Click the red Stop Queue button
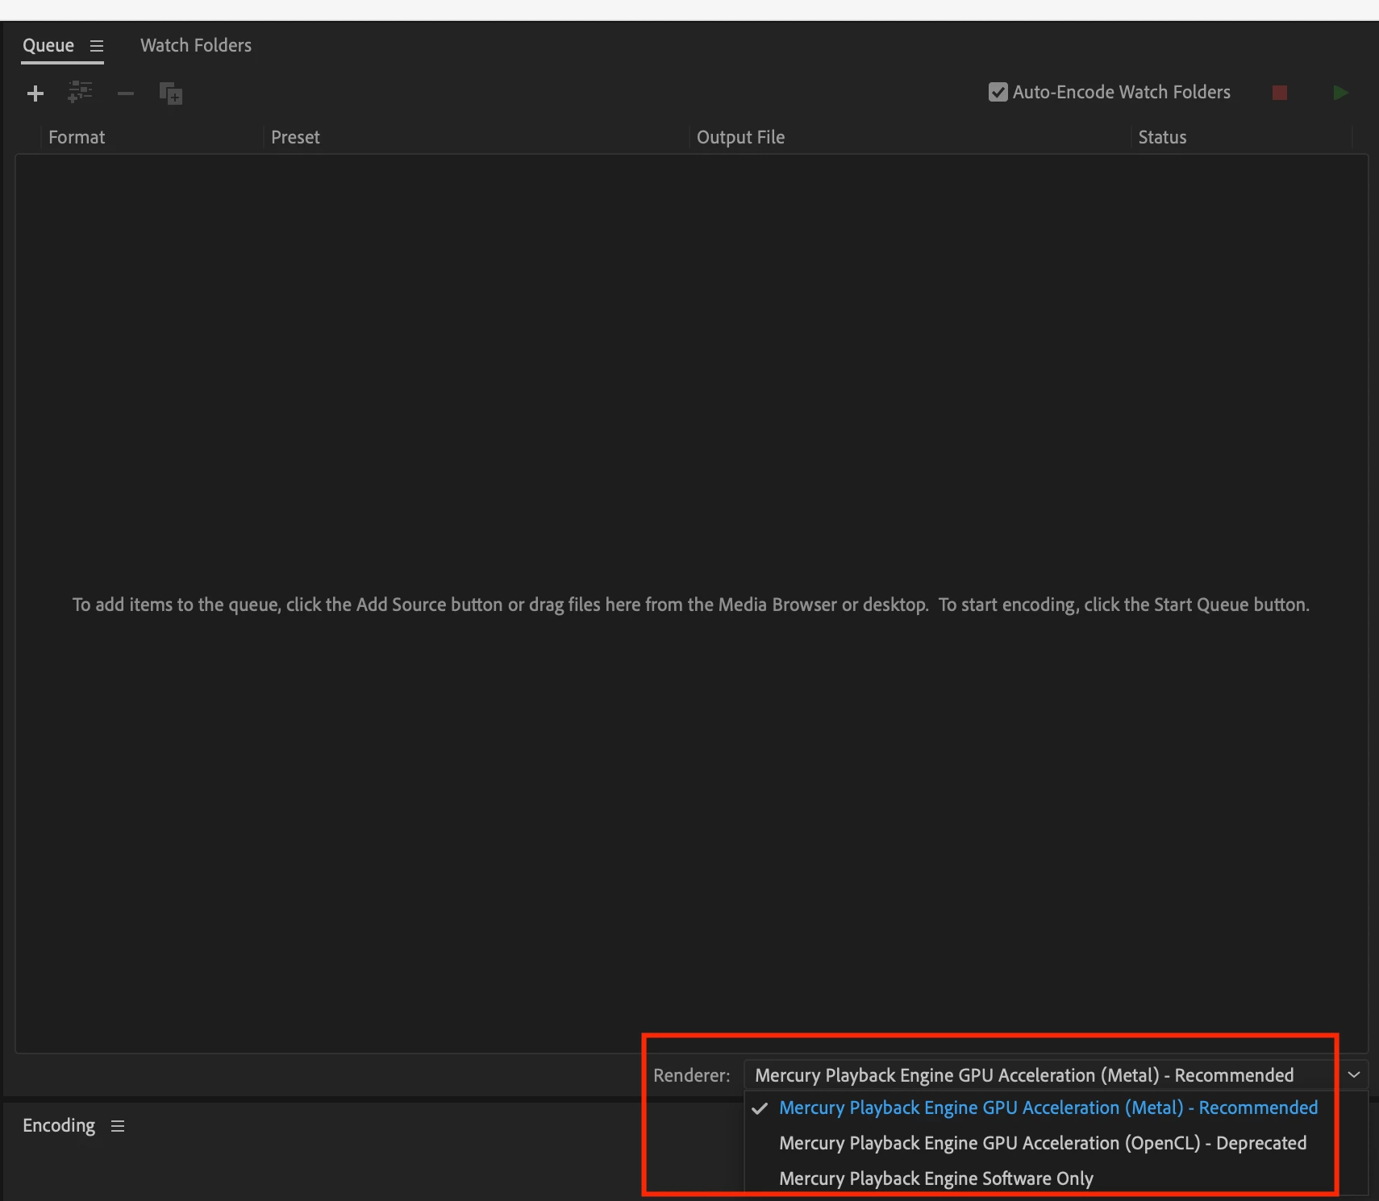Viewport: 1379px width, 1201px height. click(1280, 93)
